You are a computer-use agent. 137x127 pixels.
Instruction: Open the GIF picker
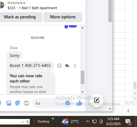pos(26,103)
